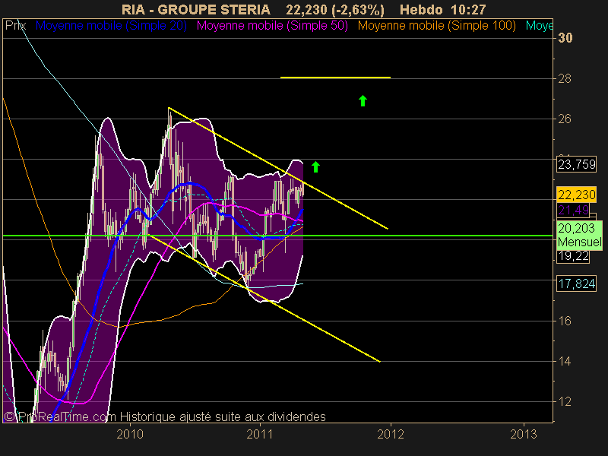608x456 pixels.
Task: Open the "Moyenne mobile (Simple 50)" legend entry
Action: click(272, 26)
